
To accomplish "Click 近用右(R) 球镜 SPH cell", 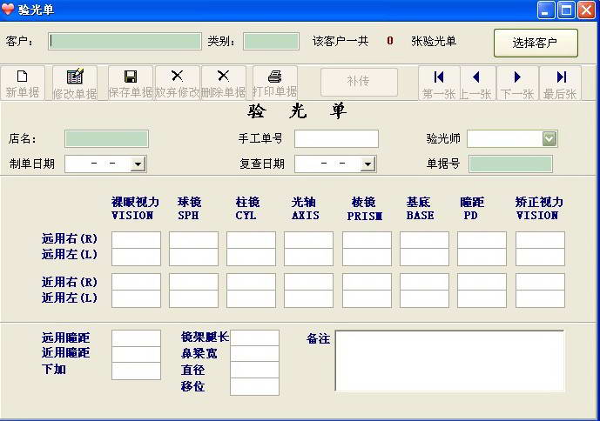I will coord(193,282).
